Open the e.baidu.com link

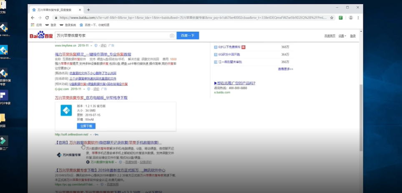click(x=222, y=92)
